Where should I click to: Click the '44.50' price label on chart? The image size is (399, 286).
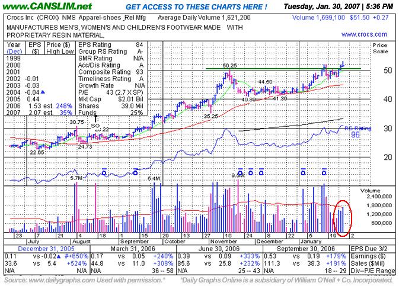pos(266,82)
